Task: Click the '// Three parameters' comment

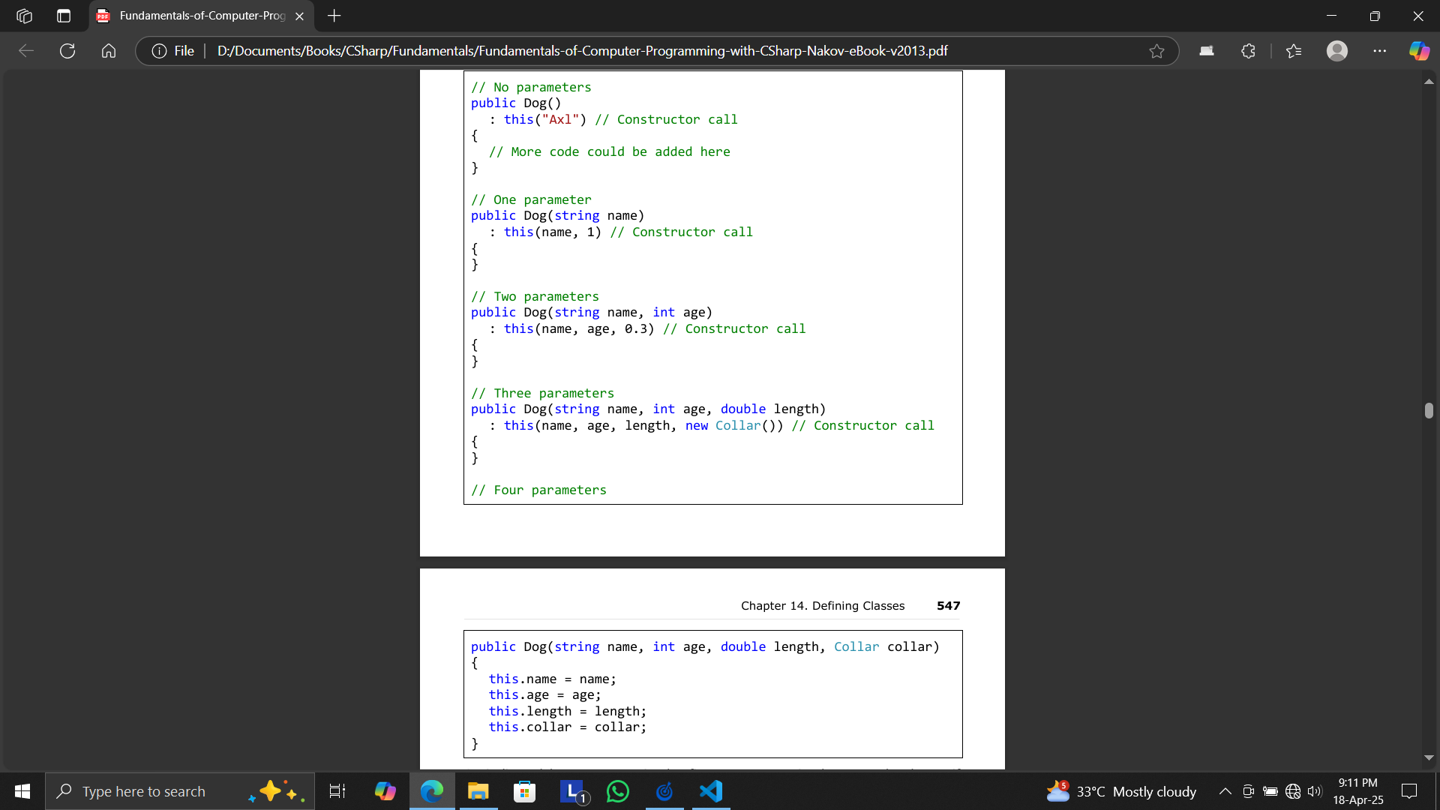Action: click(542, 393)
